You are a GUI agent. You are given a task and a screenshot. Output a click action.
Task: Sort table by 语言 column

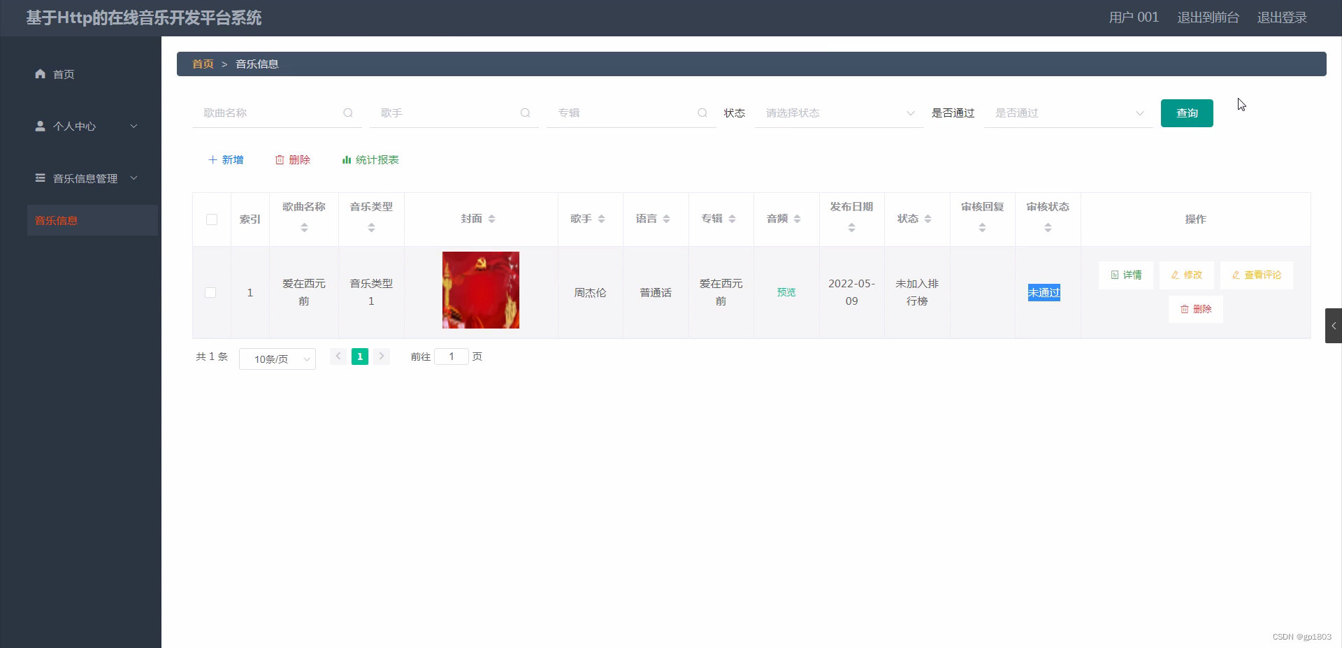(x=666, y=219)
